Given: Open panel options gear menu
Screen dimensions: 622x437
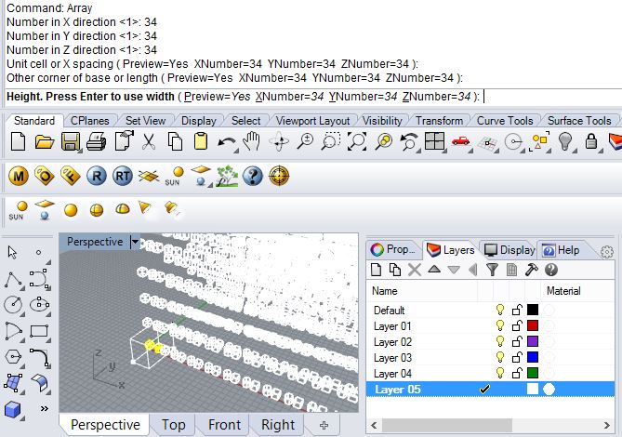Looking at the screenshot, I should coord(606,251).
